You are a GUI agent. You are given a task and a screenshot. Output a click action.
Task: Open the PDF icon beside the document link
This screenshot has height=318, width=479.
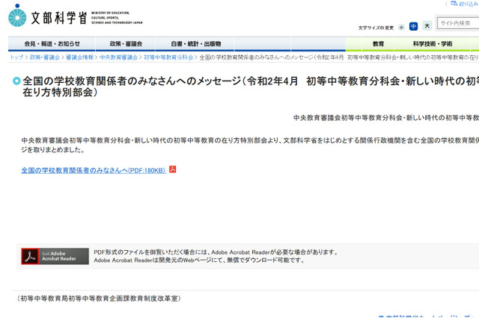[173, 169]
